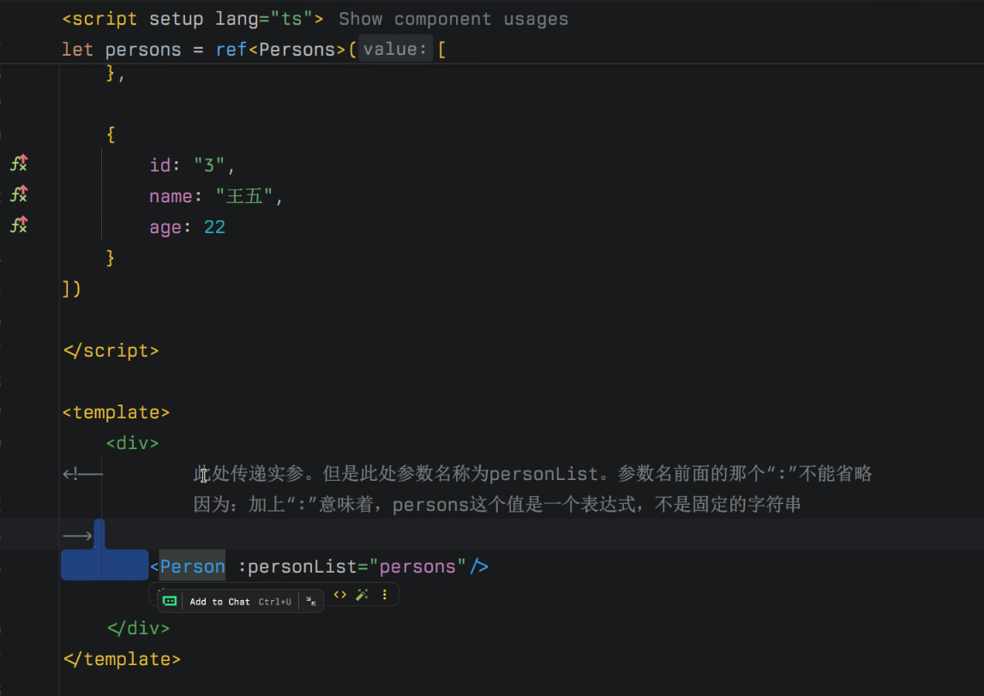Click the persons variable declaration
The image size is (984, 696).
tap(142, 50)
